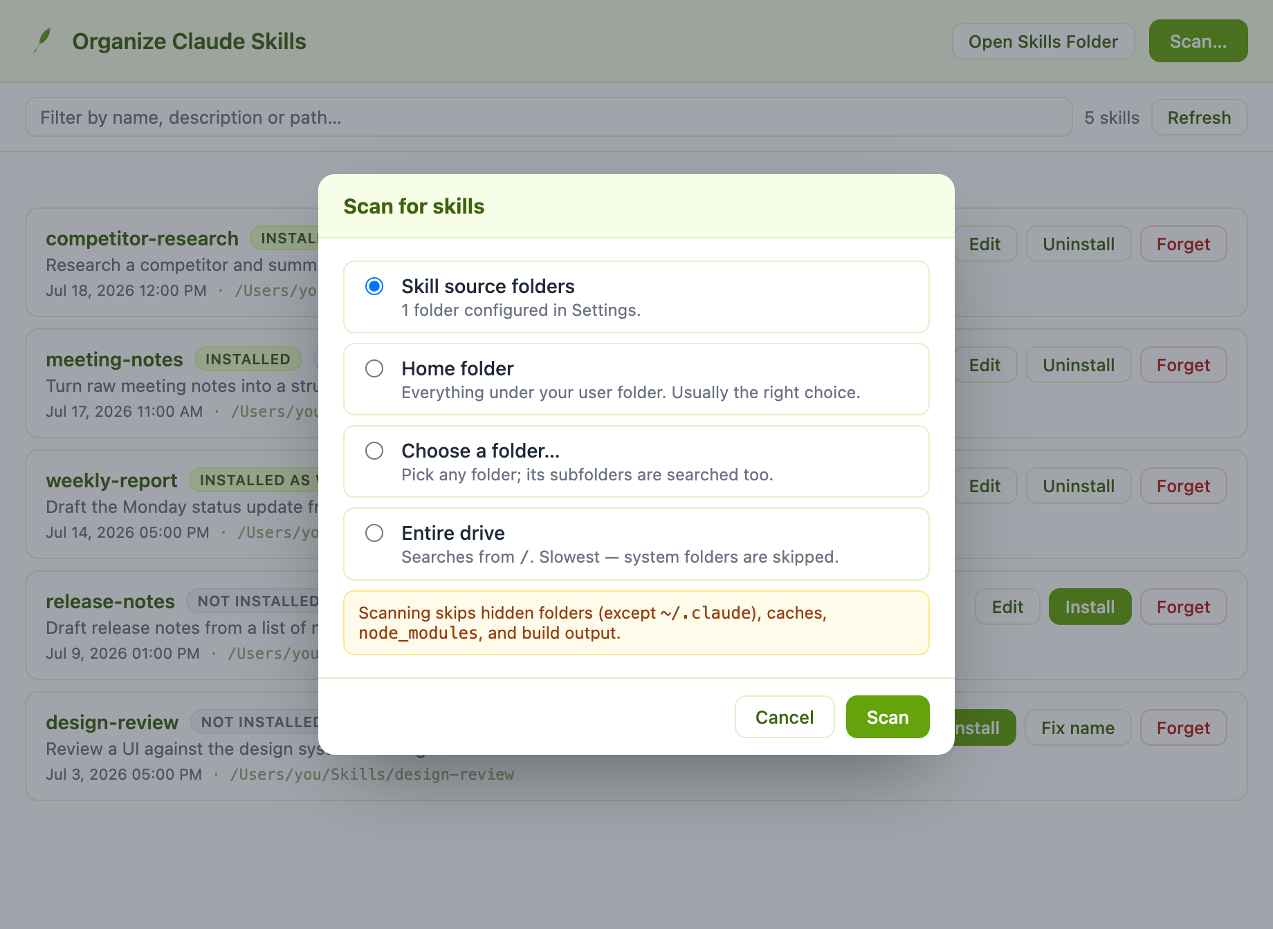Click the '5 skills' count label
Image resolution: width=1273 pixels, height=929 pixels.
(1112, 118)
